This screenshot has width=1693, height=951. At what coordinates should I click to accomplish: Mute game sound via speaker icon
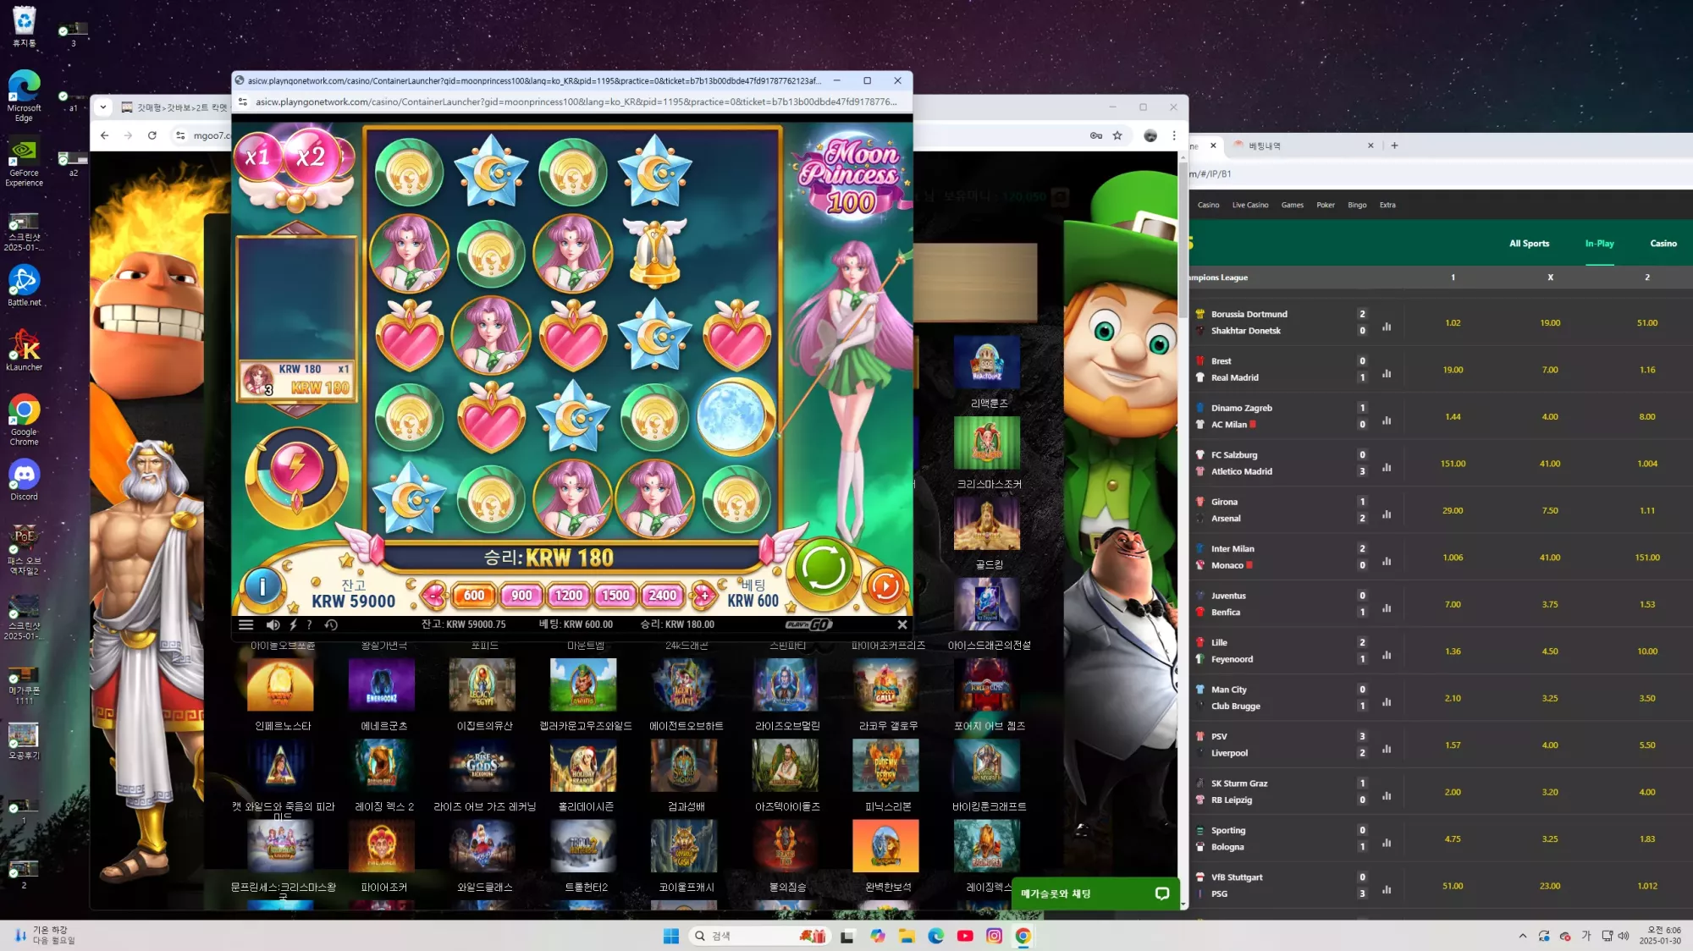click(273, 624)
